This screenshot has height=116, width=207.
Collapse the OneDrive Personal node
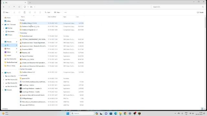[x=3, y=24]
